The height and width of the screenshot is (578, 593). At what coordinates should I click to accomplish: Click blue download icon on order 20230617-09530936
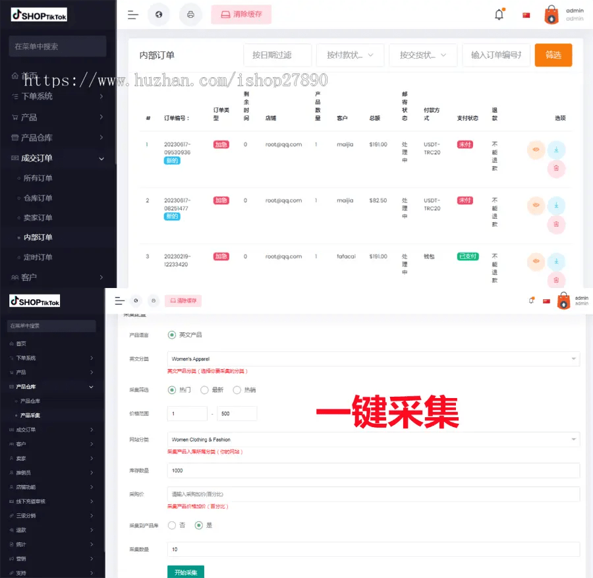pyautogui.click(x=557, y=150)
